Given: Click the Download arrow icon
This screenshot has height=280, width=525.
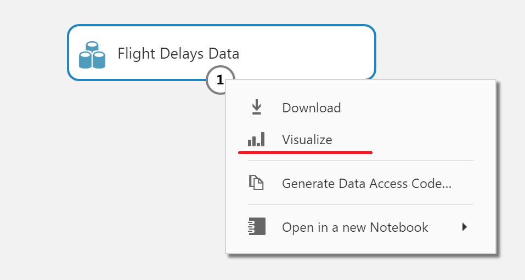Looking at the screenshot, I should pyautogui.click(x=256, y=107).
